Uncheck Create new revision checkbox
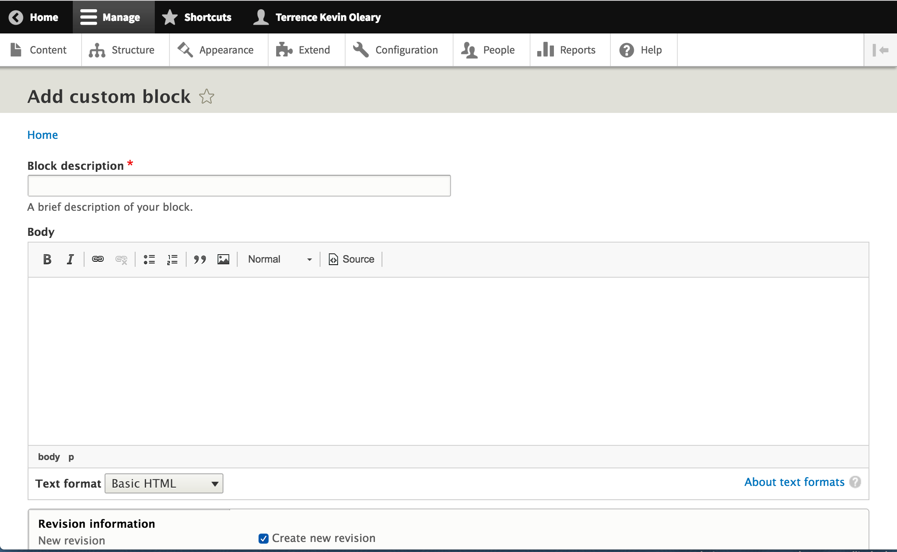 pyautogui.click(x=264, y=539)
